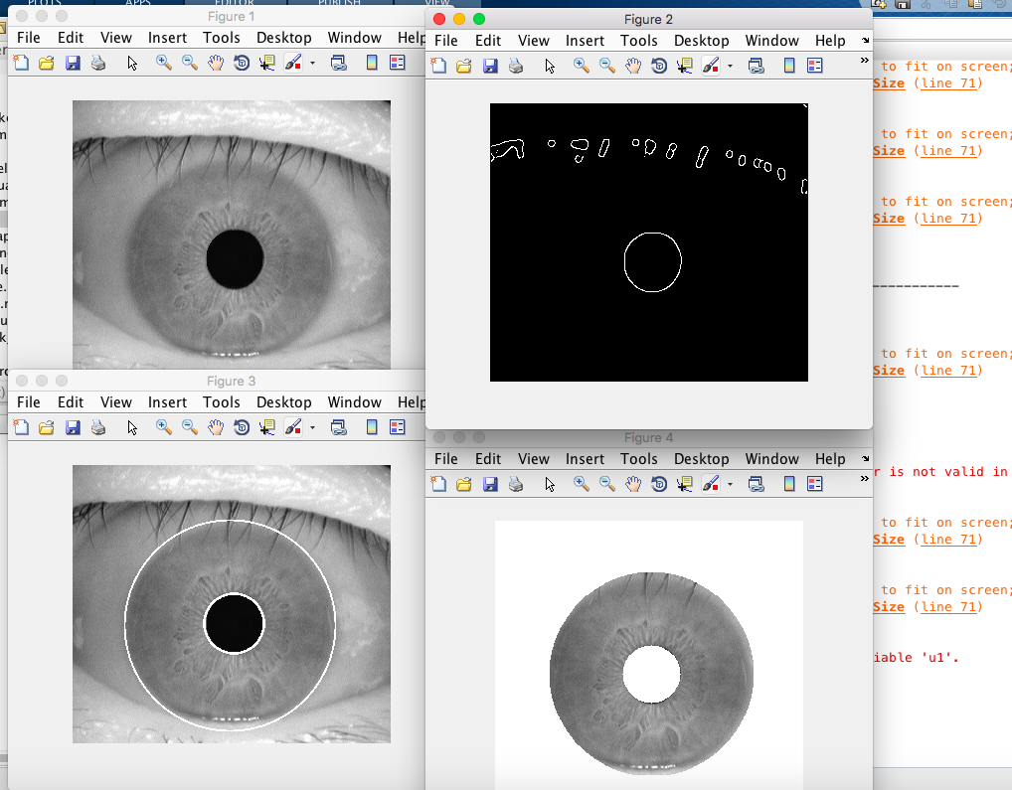Save Figure 2 using the floppy disk icon

pyautogui.click(x=490, y=66)
